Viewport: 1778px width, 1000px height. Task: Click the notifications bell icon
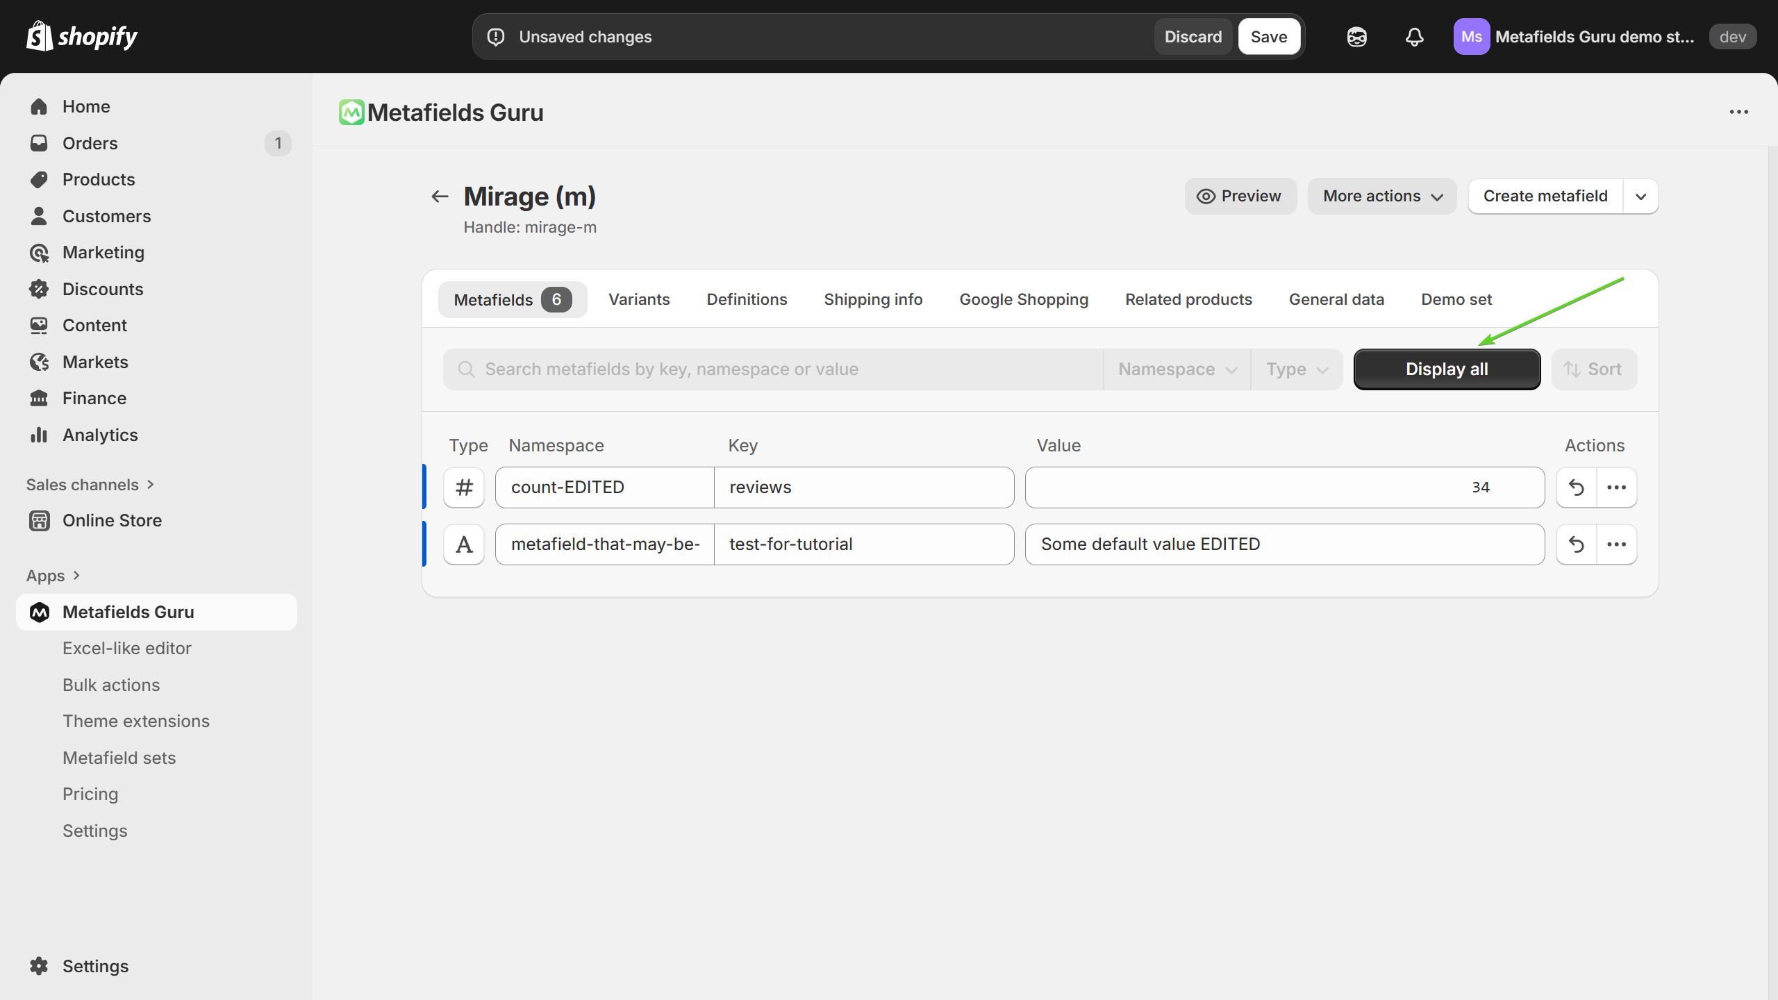(x=1414, y=37)
